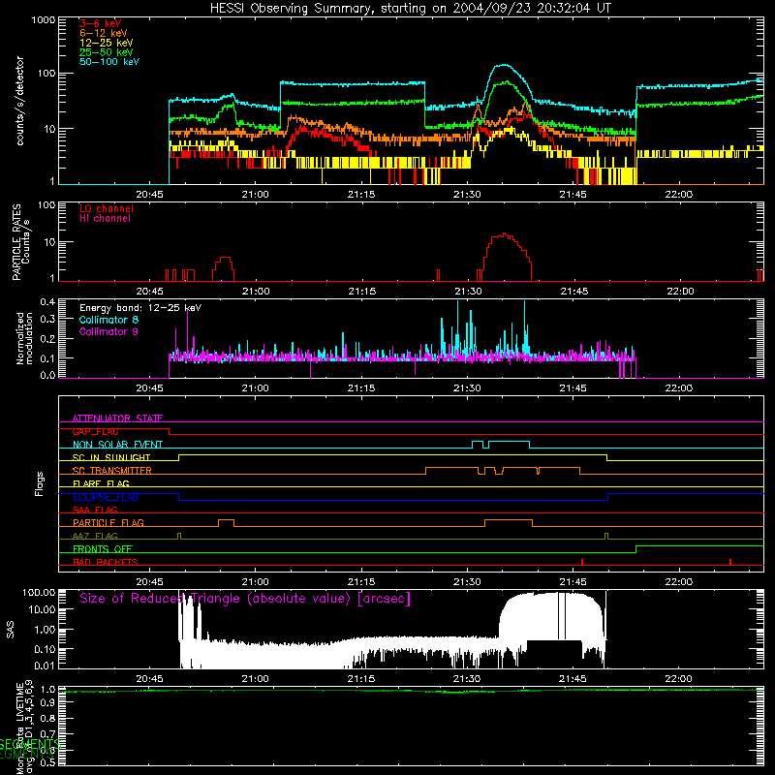Click the '1000' tick of the counts axis
Viewport: 775px width, 775px height.
tap(43, 20)
